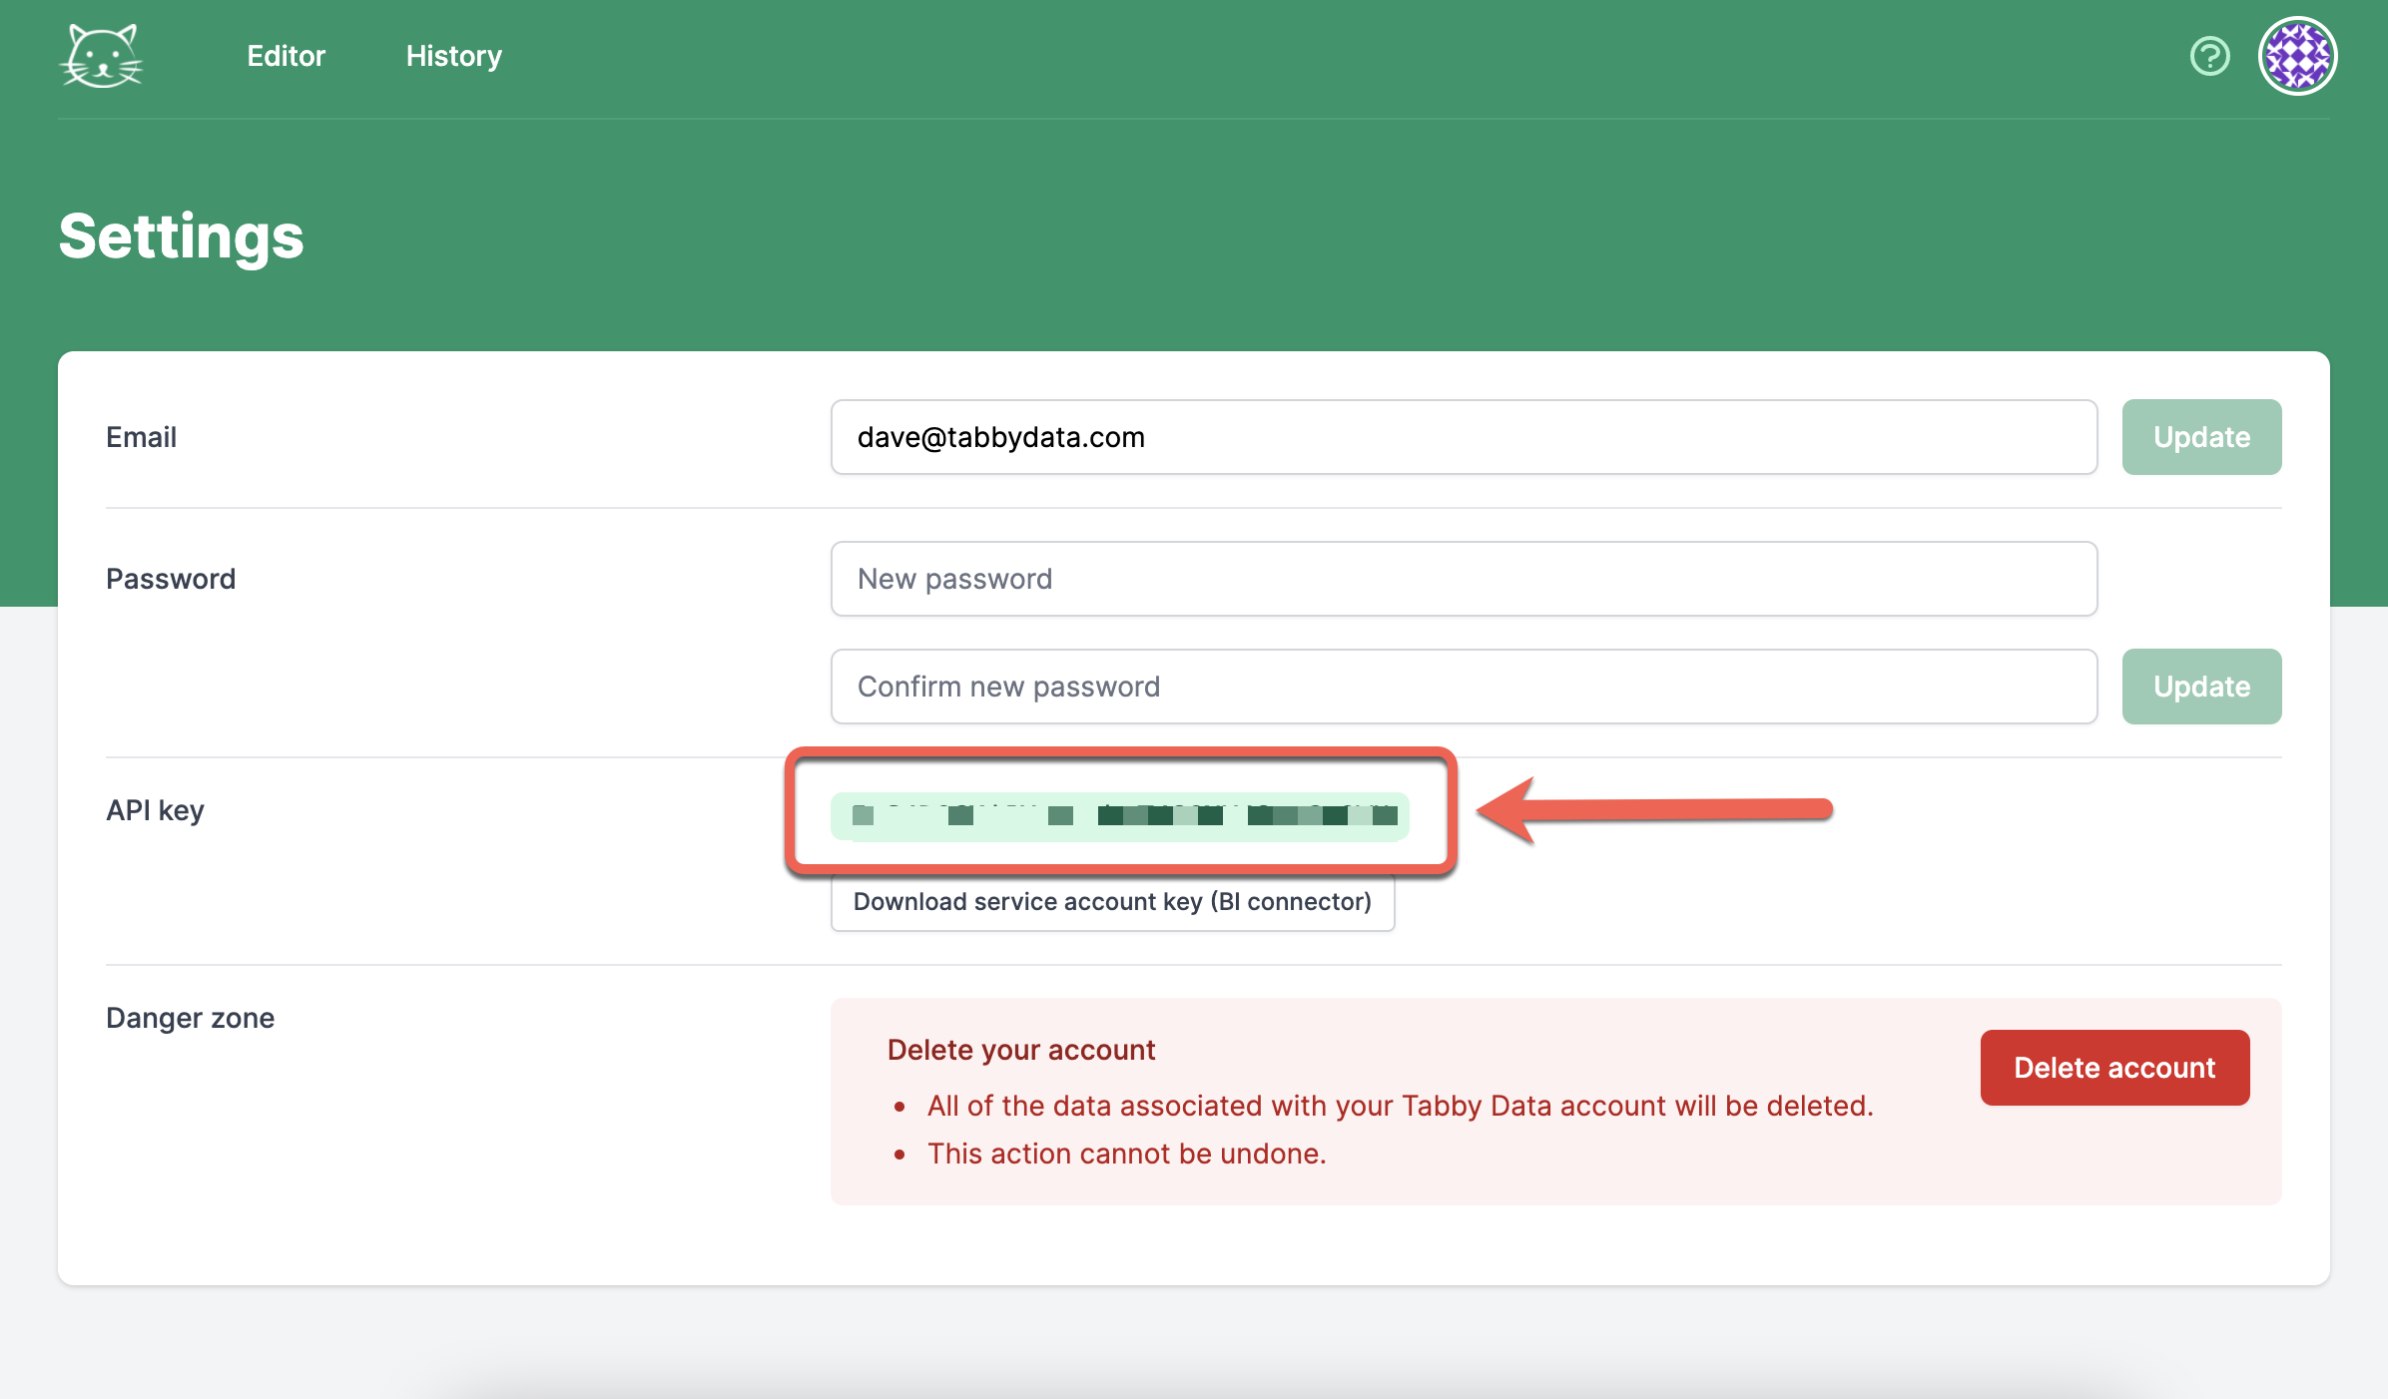Focus the New password field

(x=1463, y=579)
